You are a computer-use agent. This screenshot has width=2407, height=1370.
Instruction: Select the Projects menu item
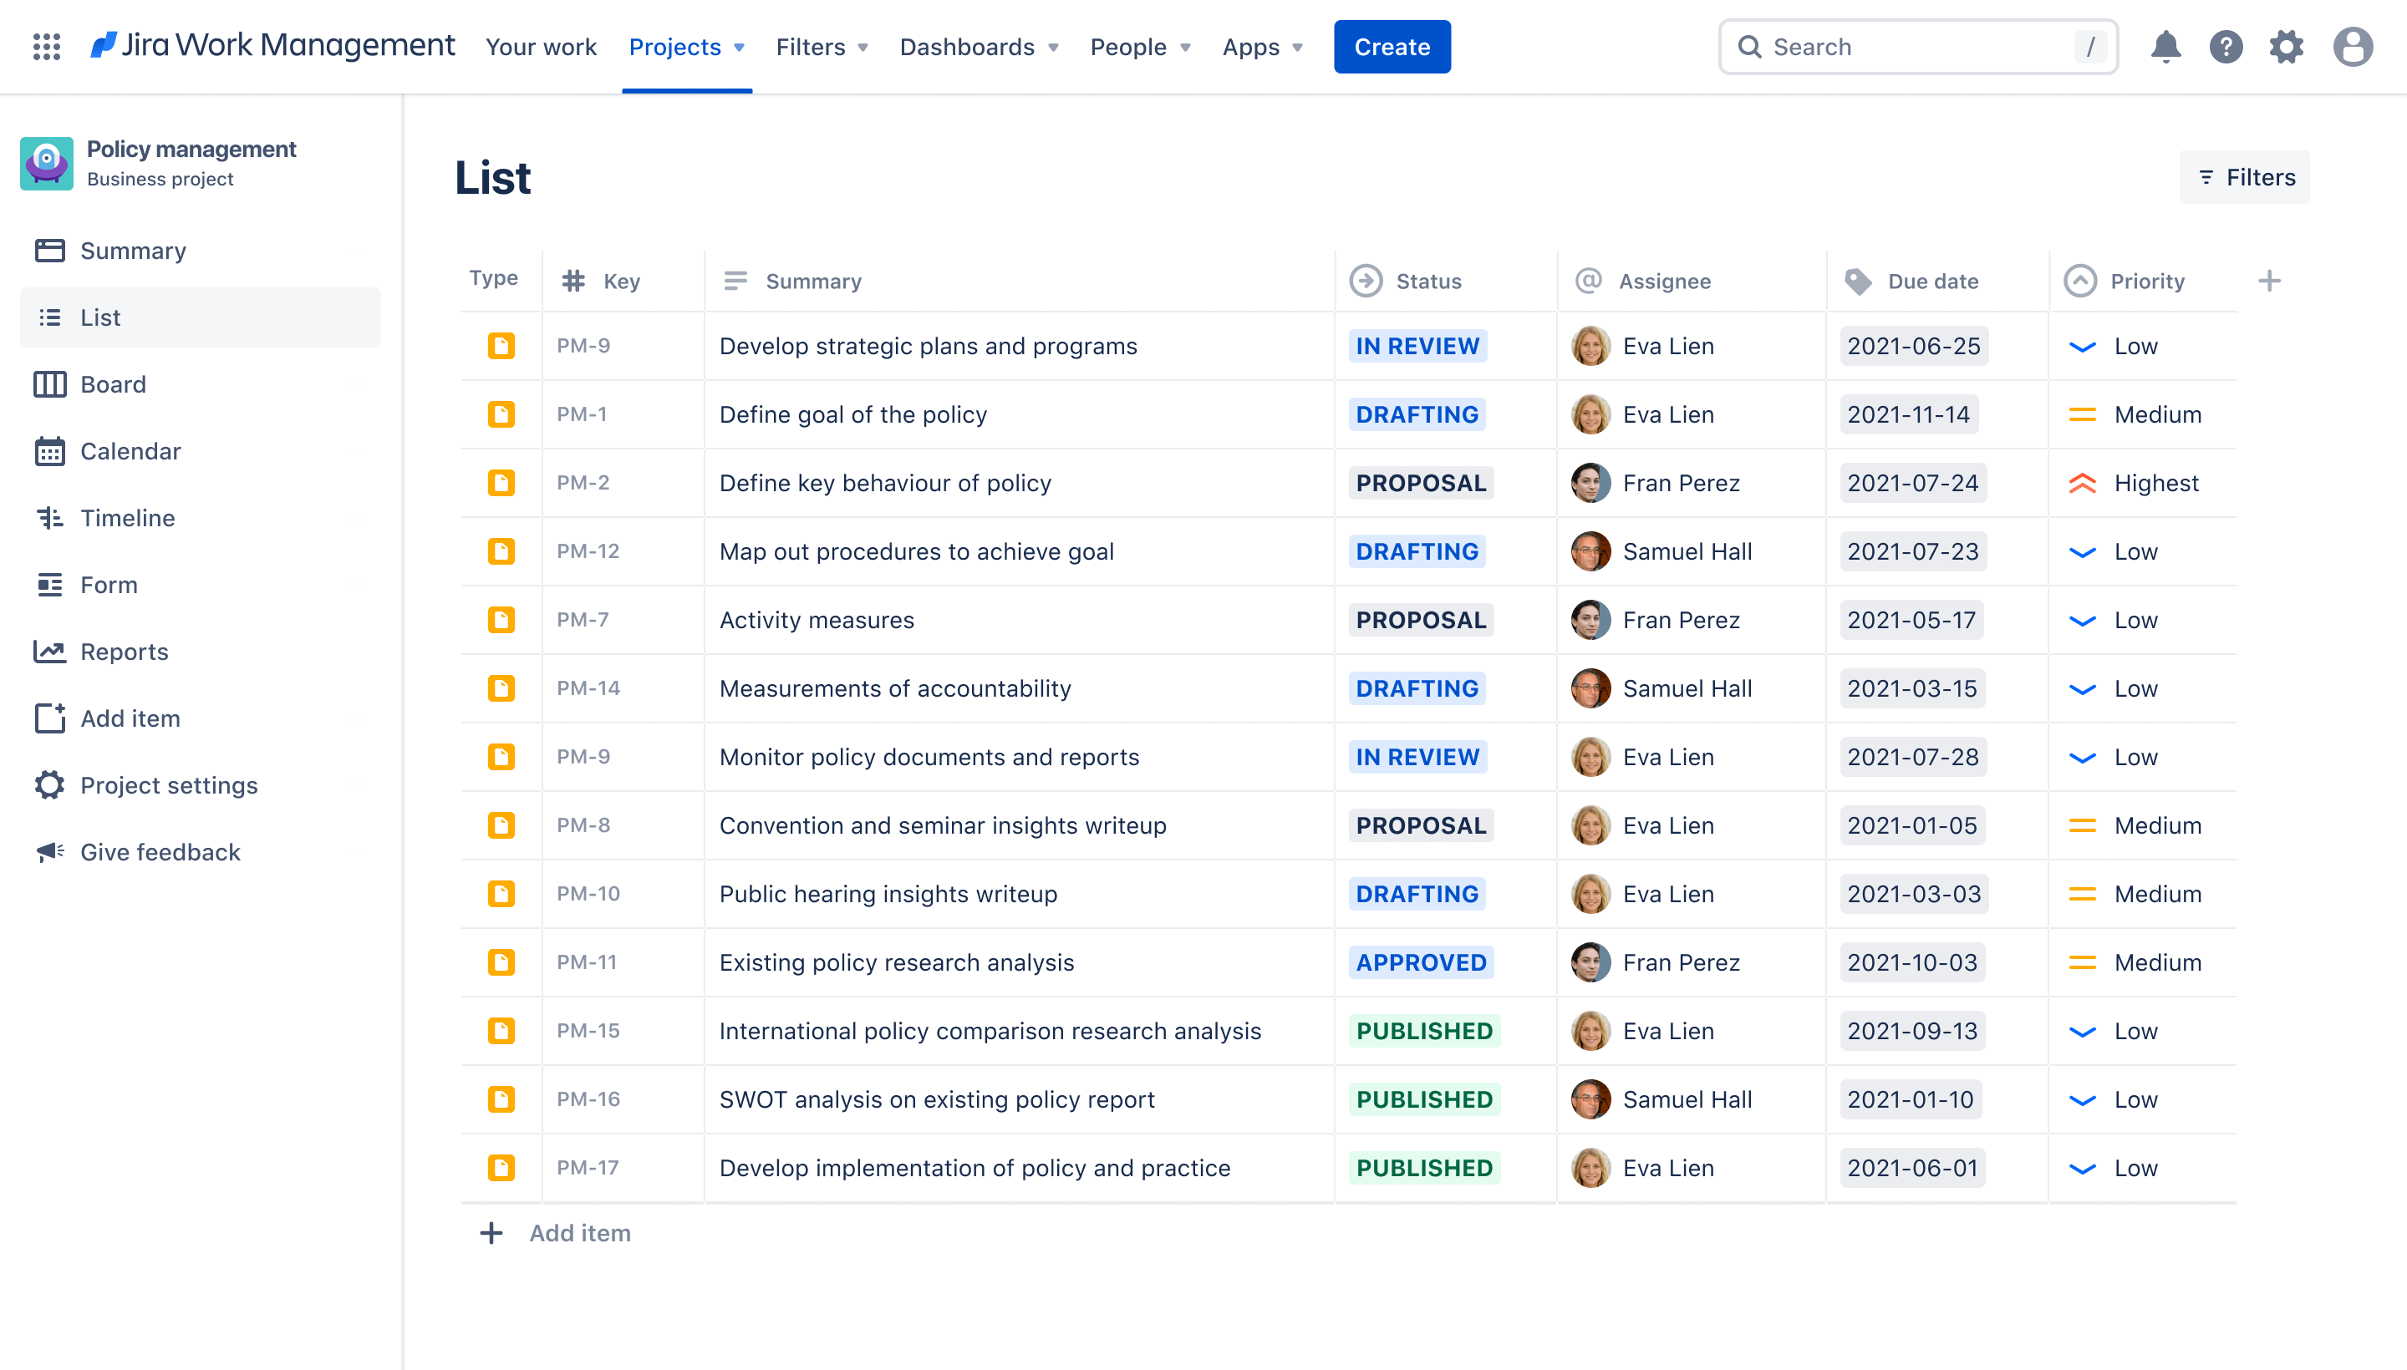pyautogui.click(x=674, y=46)
